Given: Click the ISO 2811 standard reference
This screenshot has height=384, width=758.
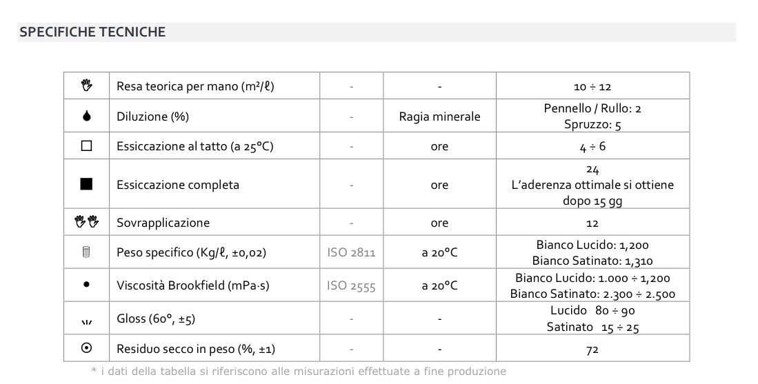Looking at the screenshot, I should [351, 253].
